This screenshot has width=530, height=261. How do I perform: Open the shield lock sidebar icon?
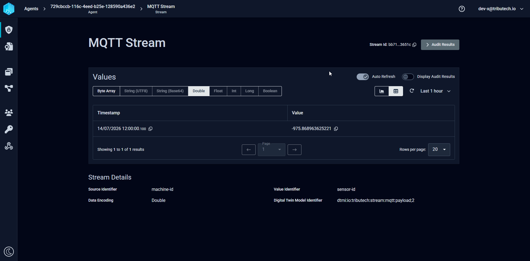coord(9,30)
